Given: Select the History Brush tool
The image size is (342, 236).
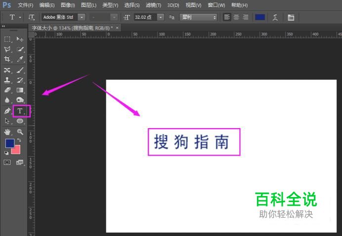Looking at the screenshot, I should tap(20, 80).
